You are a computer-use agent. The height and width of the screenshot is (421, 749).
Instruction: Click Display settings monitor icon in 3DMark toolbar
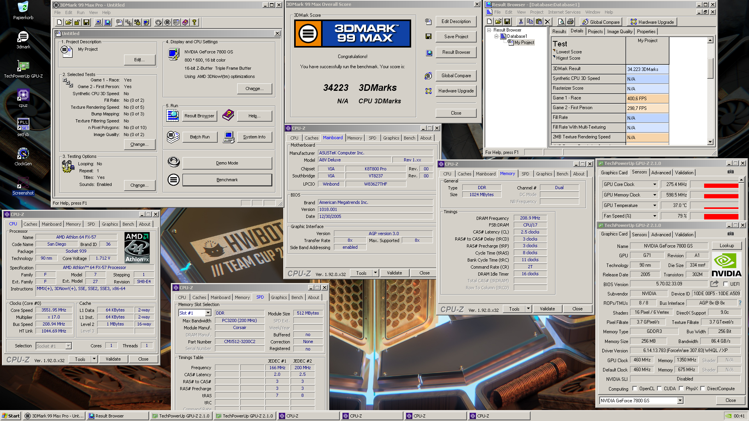146,22
